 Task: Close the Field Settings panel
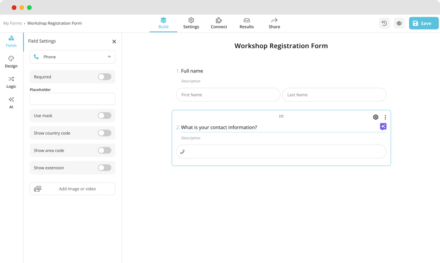[x=114, y=41]
